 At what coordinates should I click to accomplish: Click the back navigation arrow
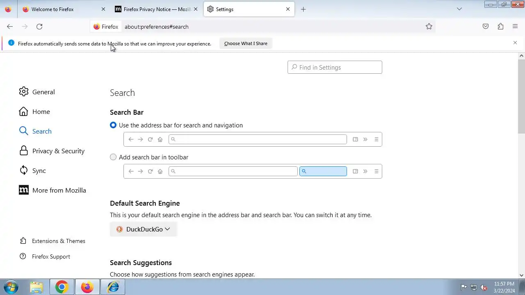tap(10, 27)
